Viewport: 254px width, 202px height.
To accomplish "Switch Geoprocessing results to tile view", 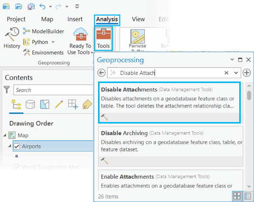I will point(237,196).
